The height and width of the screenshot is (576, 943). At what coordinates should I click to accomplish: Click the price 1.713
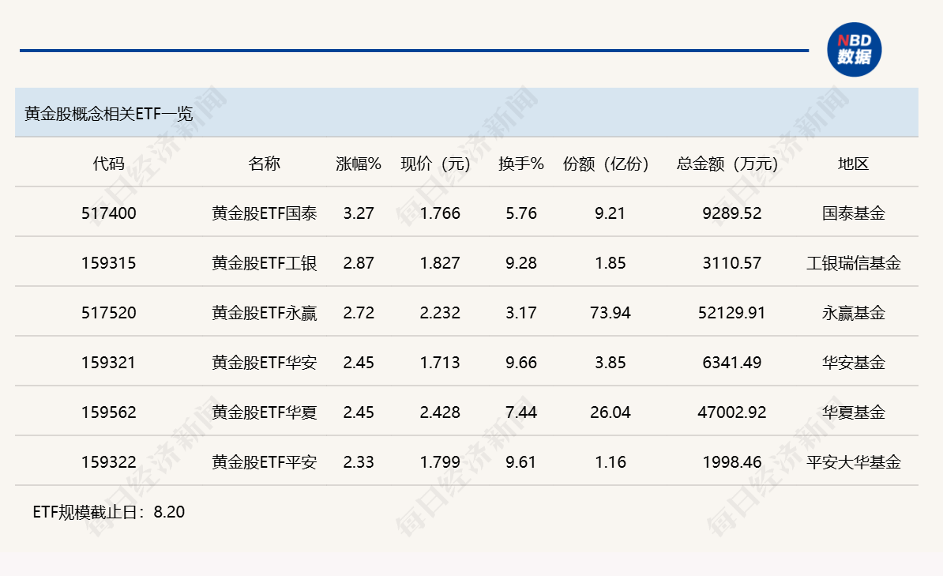coord(440,363)
